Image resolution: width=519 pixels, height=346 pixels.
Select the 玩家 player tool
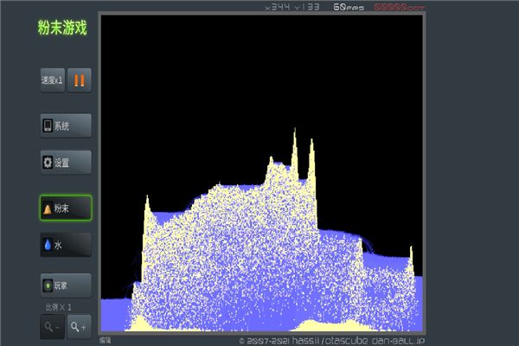tap(66, 285)
